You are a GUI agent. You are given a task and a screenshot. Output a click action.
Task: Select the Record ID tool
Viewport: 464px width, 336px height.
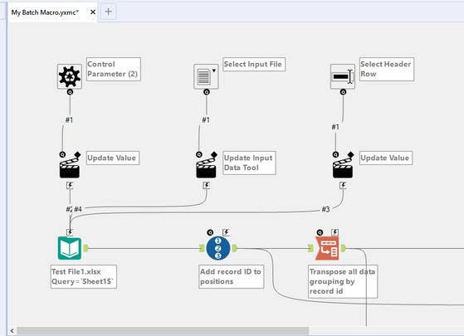click(218, 248)
